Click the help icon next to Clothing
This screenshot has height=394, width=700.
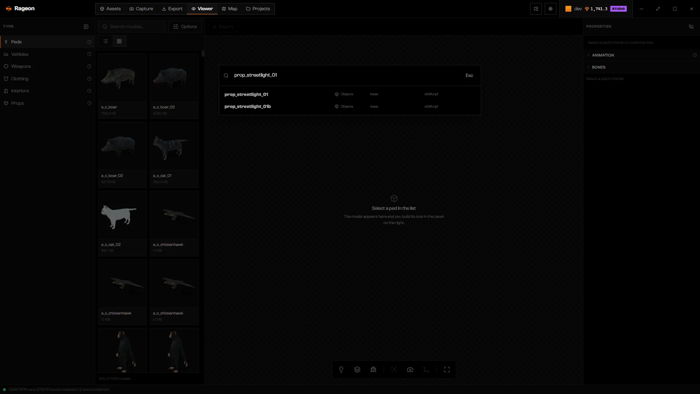click(89, 79)
